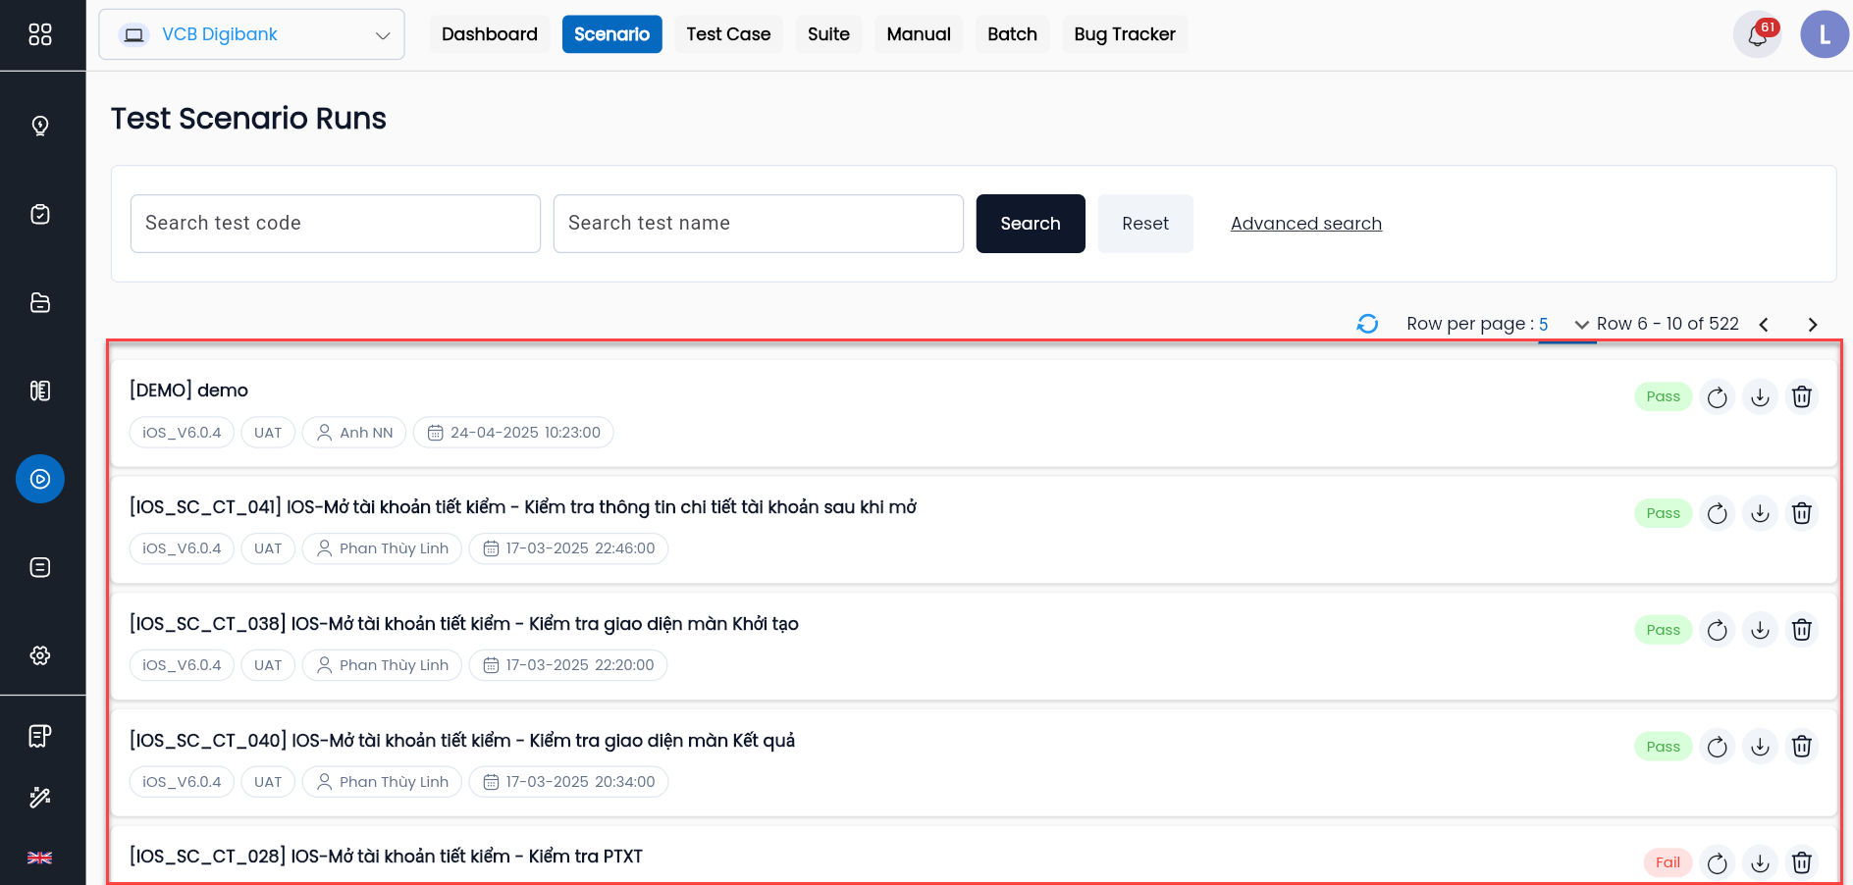
Task: Refresh the scenario runs list
Action: click(x=1367, y=324)
